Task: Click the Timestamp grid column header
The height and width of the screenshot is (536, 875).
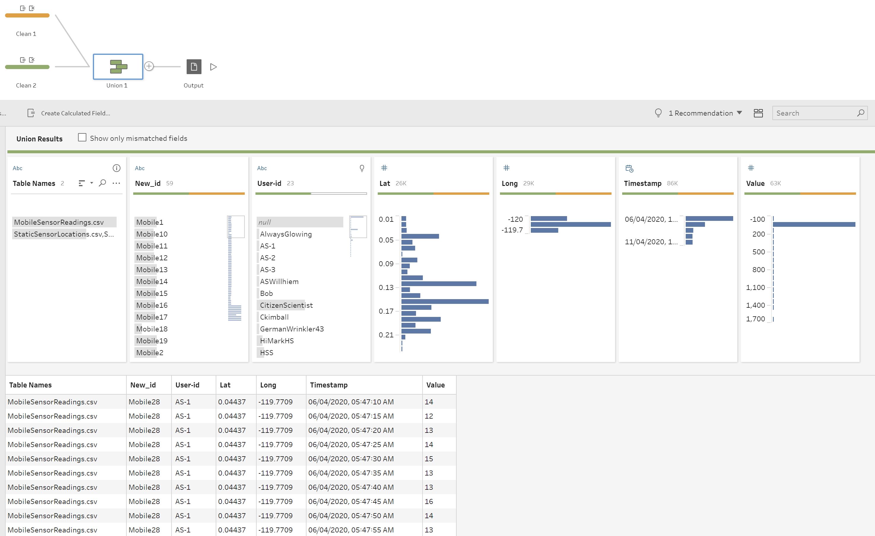Action: click(x=364, y=385)
